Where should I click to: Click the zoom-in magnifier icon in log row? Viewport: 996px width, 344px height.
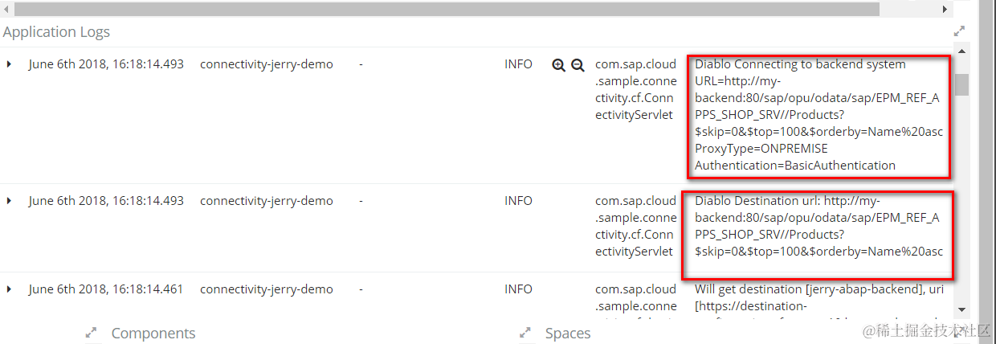pyautogui.click(x=559, y=65)
